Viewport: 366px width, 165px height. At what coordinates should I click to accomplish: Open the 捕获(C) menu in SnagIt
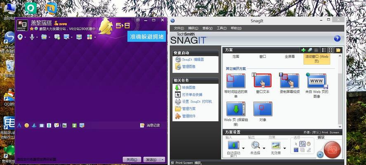pos(193,28)
